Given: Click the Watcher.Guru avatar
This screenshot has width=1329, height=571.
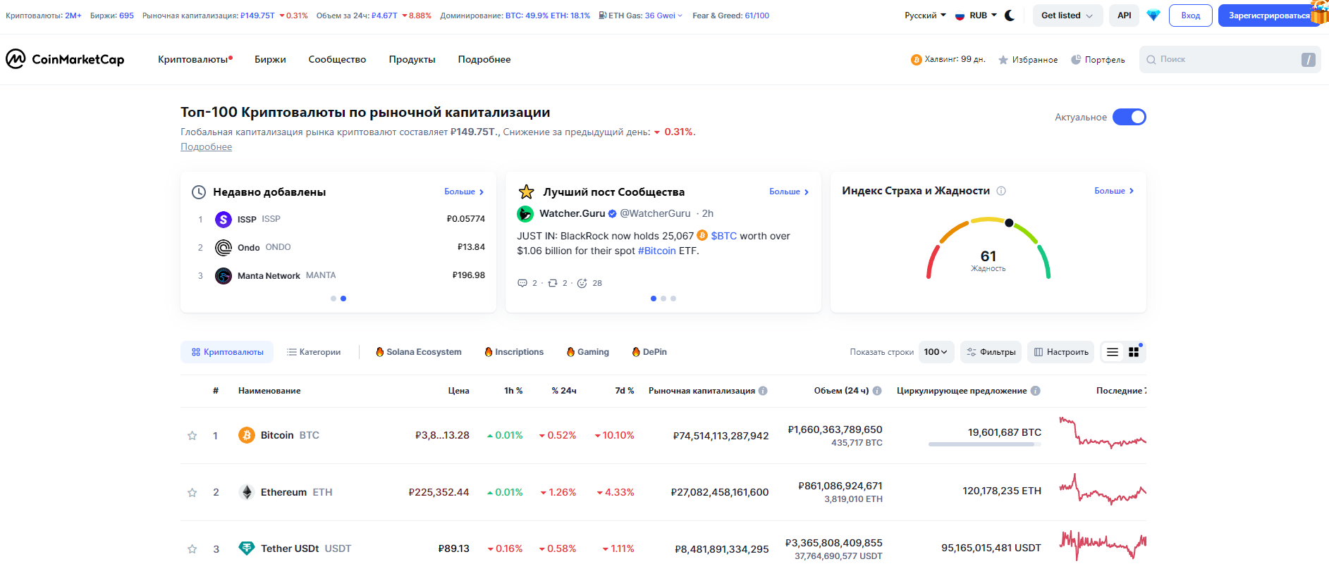Looking at the screenshot, I should 525,214.
